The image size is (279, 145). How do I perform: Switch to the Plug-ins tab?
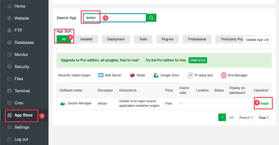[168, 39]
